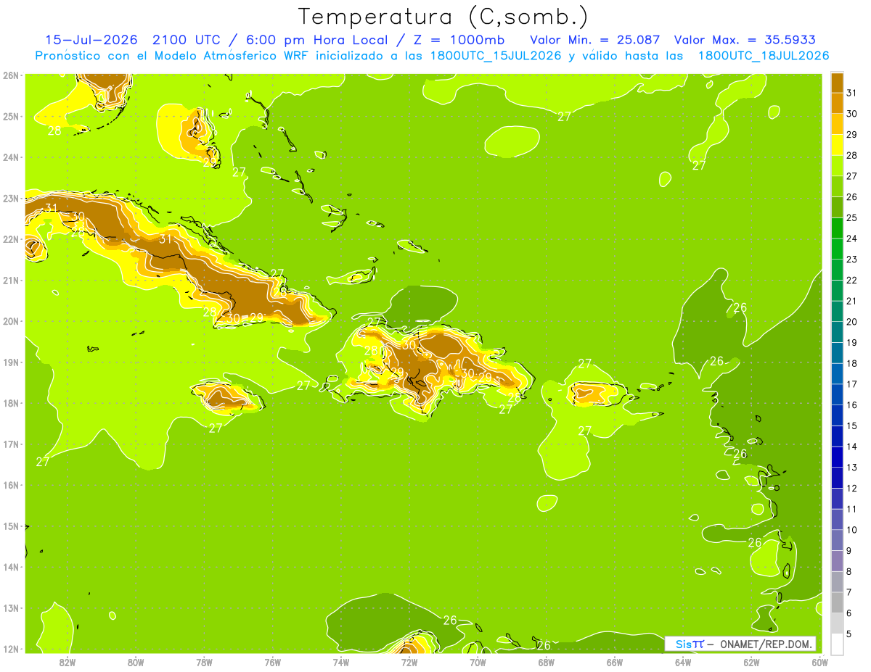Pick the legend swatch between 30 and 31

tap(837, 104)
